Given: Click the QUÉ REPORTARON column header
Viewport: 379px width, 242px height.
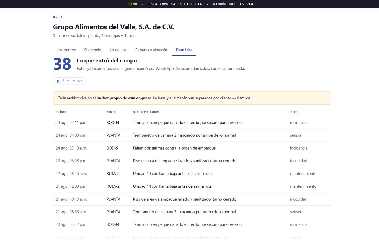Looking at the screenshot, I should click(x=146, y=112).
